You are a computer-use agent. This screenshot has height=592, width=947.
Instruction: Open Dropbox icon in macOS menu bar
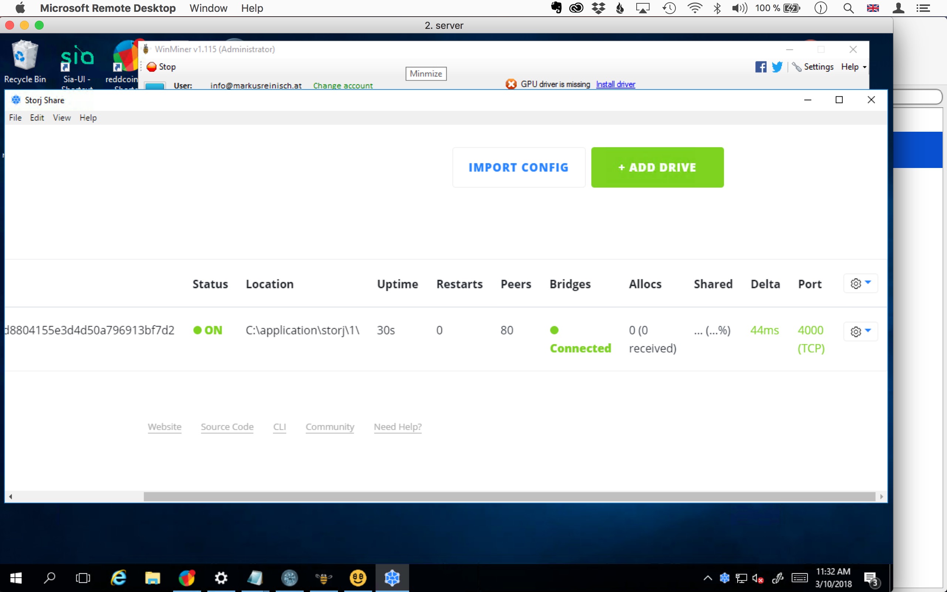tap(598, 8)
